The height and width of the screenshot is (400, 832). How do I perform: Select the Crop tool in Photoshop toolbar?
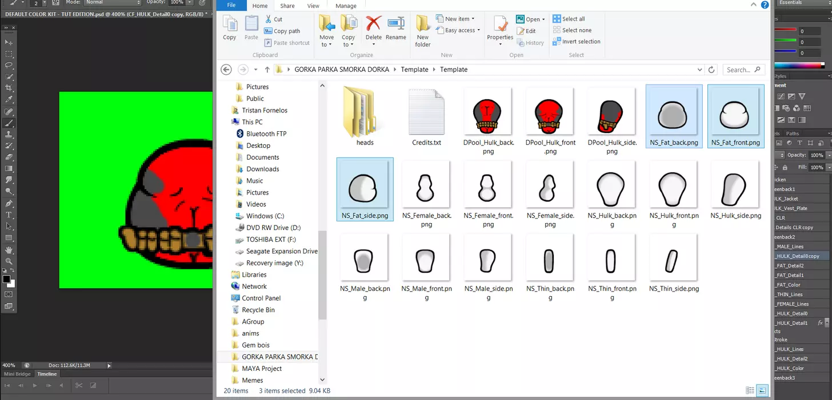click(x=9, y=88)
